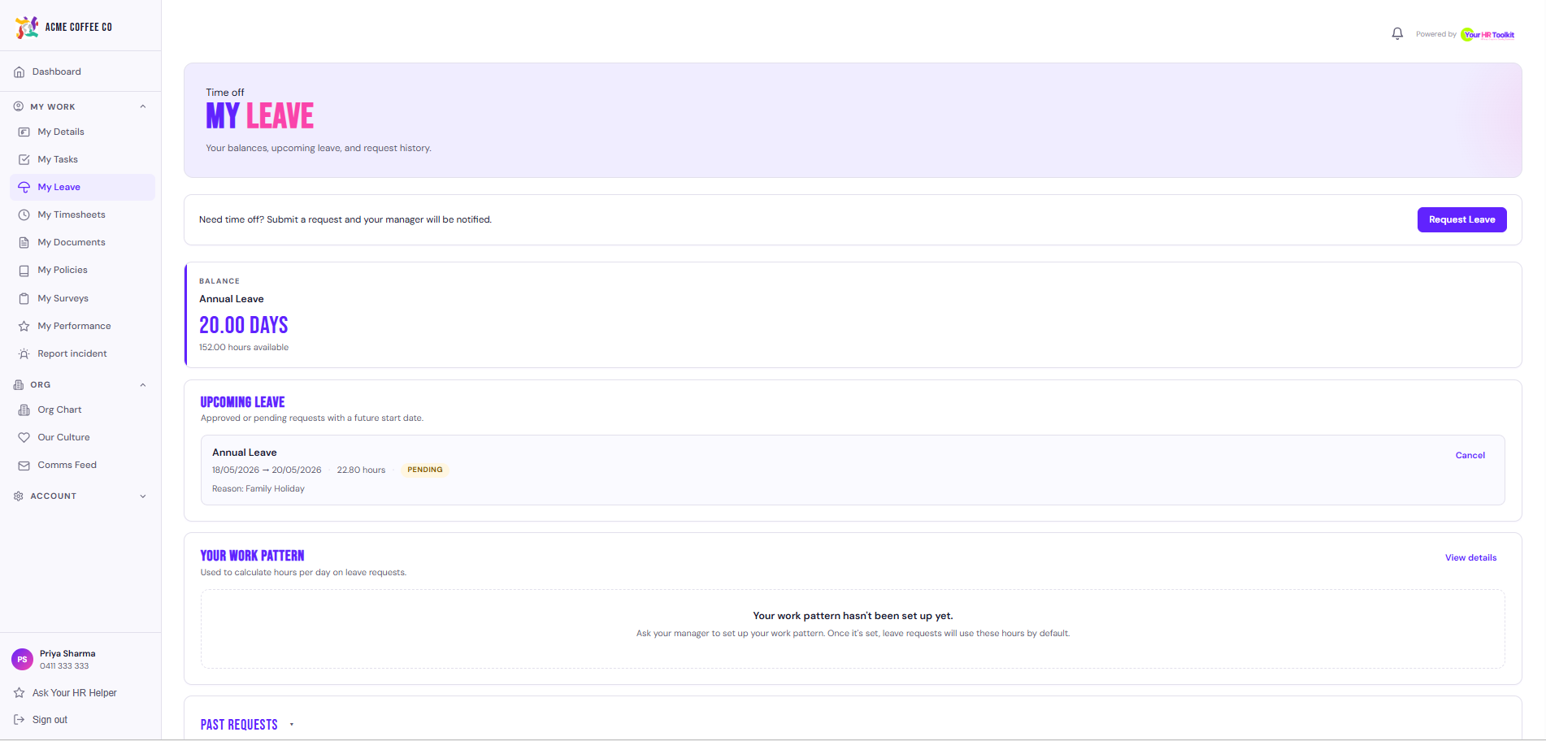Collapse the Org section chevron
The width and height of the screenshot is (1546, 741).
pyautogui.click(x=143, y=385)
